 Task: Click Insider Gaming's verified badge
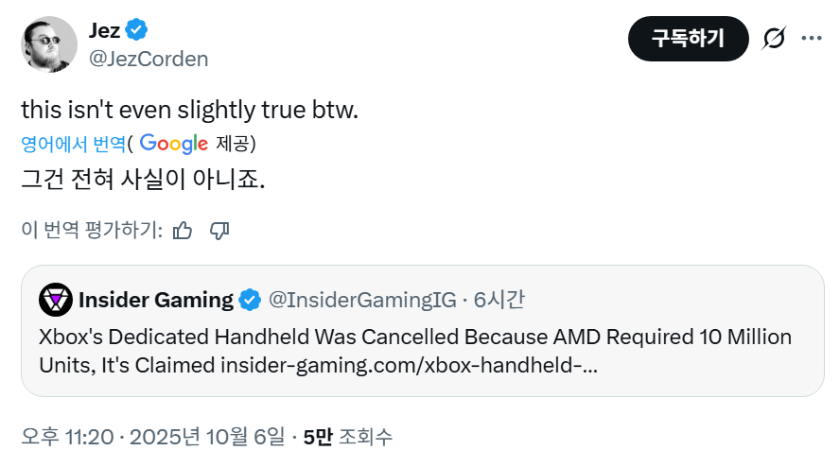(250, 301)
